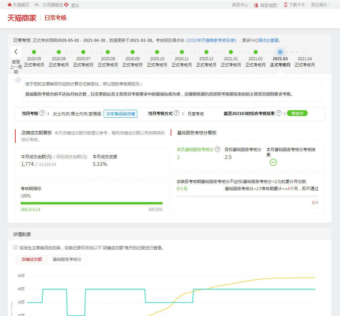Viewport: 340px width, 316px height.
Task: Click the 下载千牛 link
Action: [297, 5]
